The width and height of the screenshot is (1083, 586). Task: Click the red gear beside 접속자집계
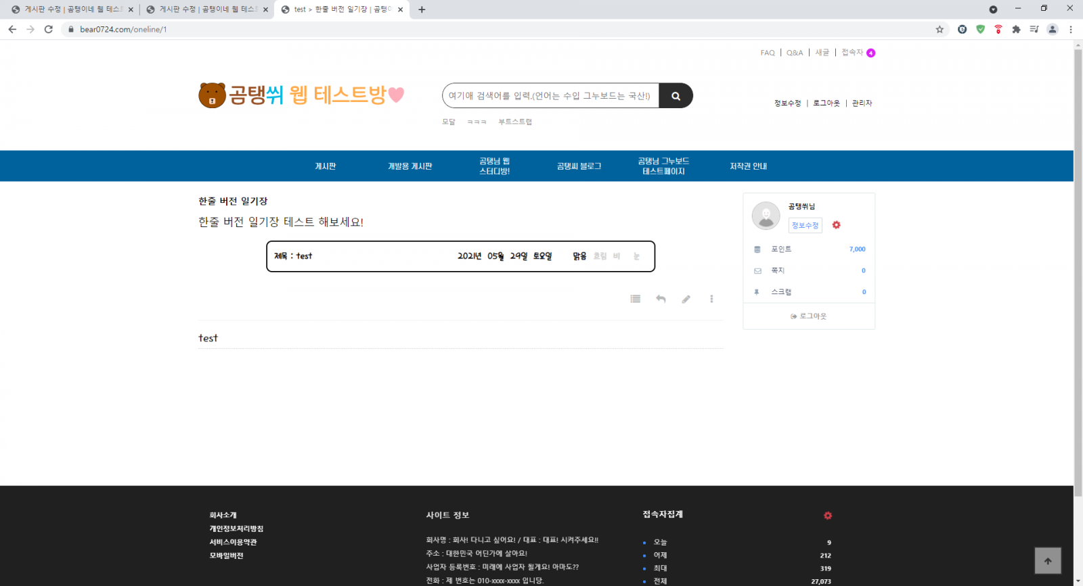pyautogui.click(x=827, y=516)
